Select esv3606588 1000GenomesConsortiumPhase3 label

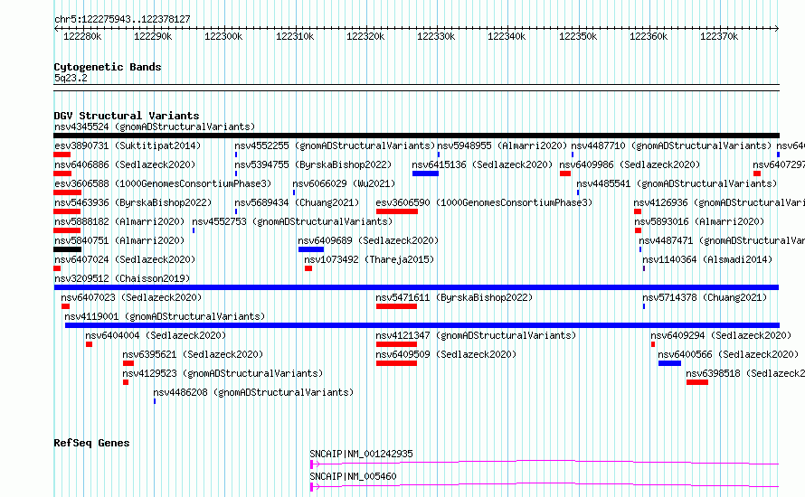coord(163,183)
